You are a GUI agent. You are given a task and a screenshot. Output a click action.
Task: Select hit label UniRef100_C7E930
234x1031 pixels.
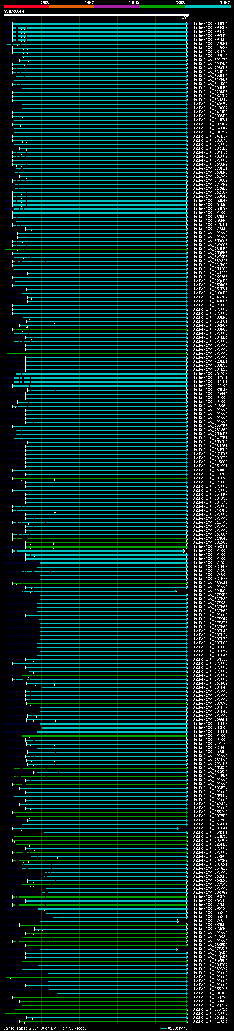pos(210,563)
